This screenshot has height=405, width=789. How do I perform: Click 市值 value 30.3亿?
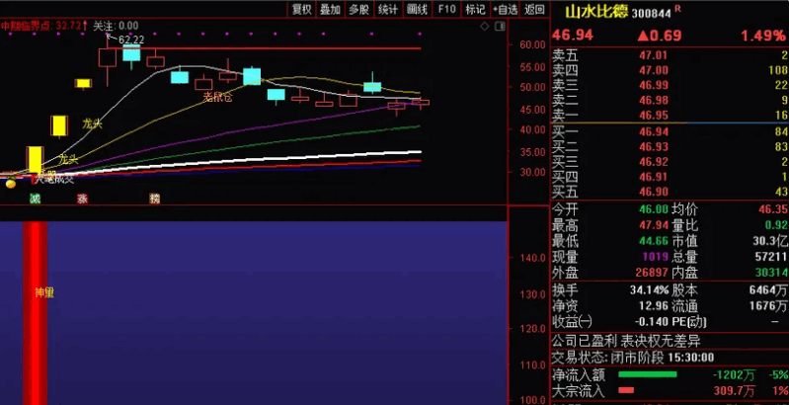pyautogui.click(x=770, y=241)
